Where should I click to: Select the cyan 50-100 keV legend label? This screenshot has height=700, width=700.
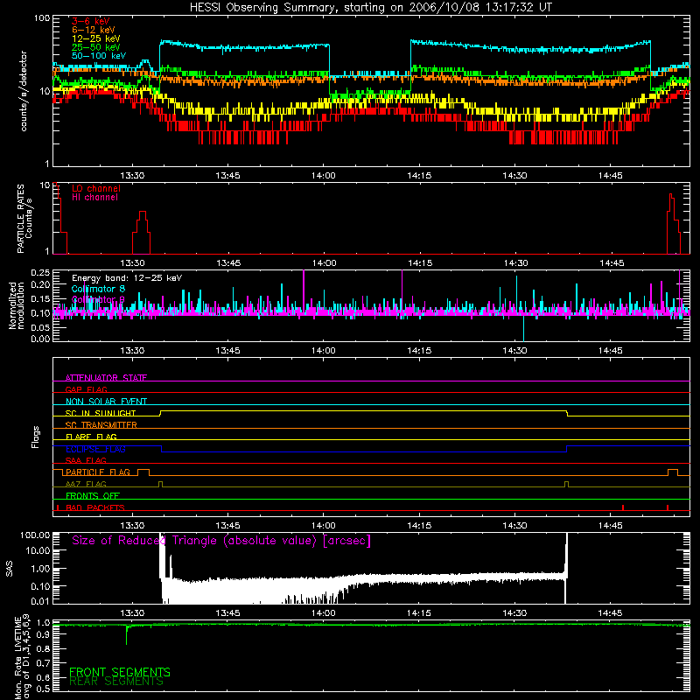(99, 56)
